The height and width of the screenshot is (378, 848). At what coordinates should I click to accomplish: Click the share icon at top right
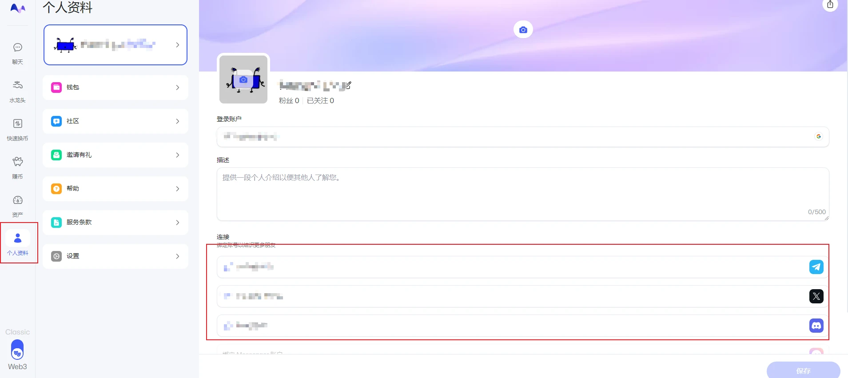coord(830,5)
